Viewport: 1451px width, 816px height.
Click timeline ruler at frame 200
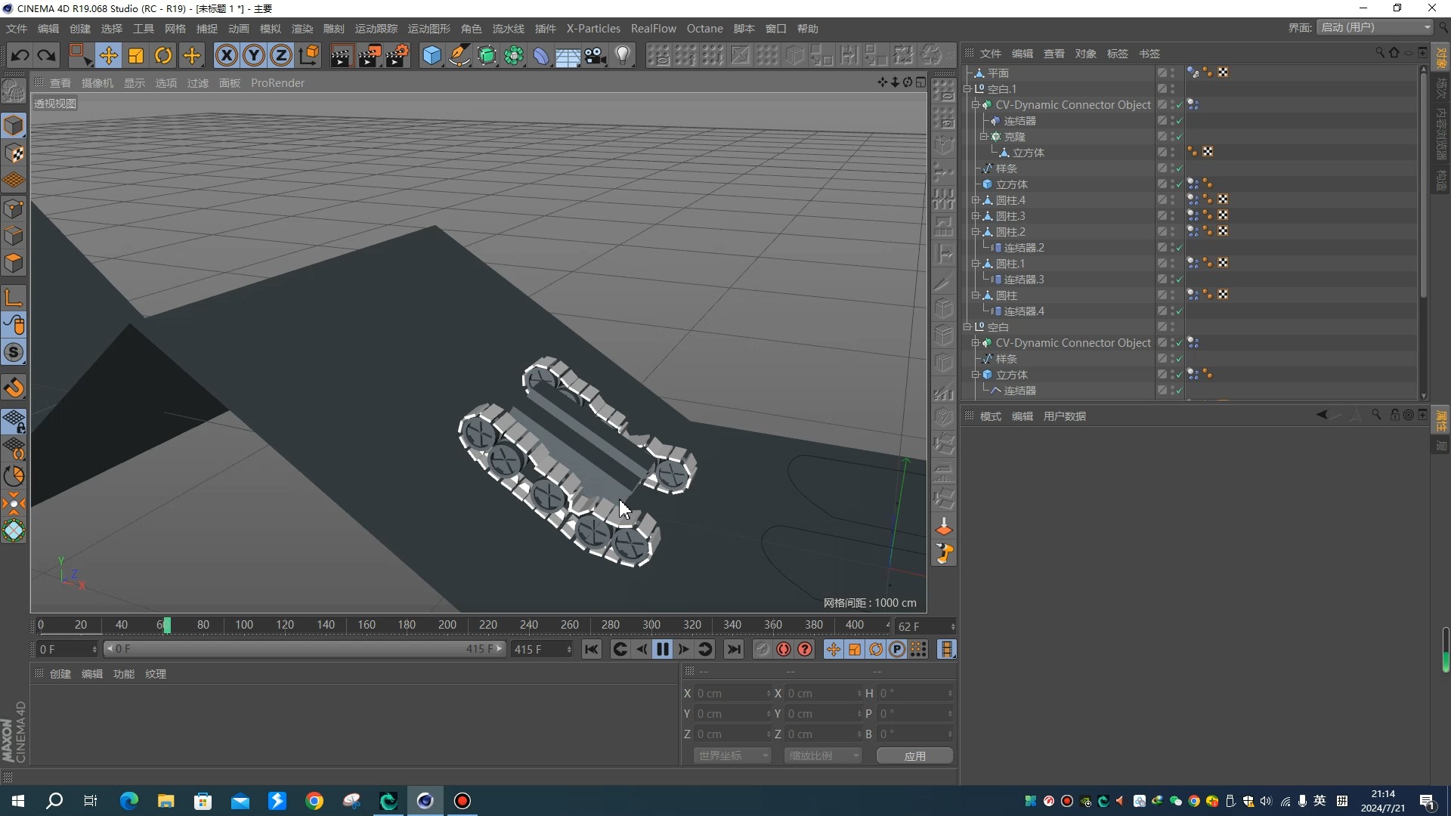[447, 625]
